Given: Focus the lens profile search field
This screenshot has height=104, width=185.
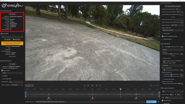Looking at the screenshot, I should (12, 37).
